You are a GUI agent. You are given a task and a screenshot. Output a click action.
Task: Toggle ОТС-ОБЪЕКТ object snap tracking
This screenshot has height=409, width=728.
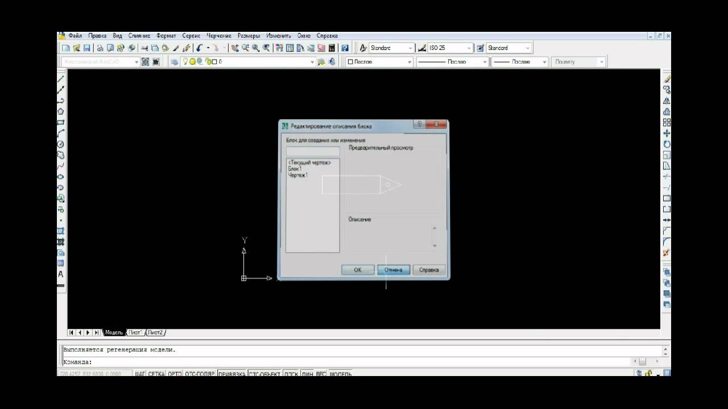point(264,374)
